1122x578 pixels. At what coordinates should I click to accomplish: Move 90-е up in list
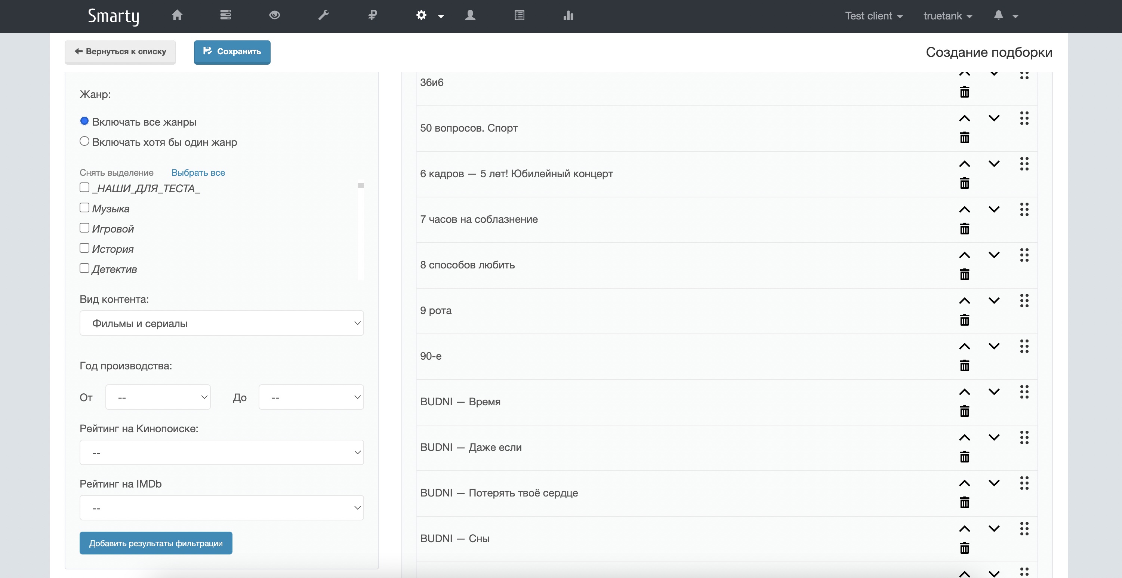964,347
